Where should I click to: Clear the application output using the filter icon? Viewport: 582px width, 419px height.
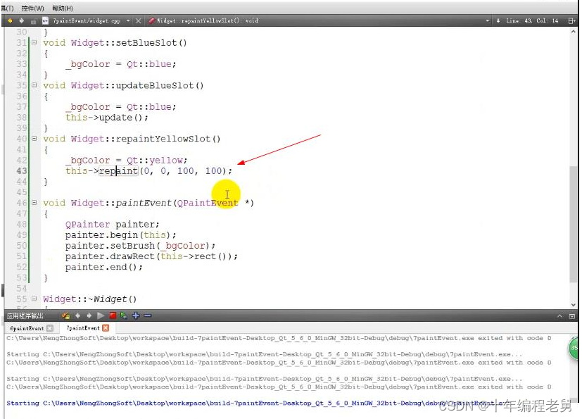click(x=65, y=315)
